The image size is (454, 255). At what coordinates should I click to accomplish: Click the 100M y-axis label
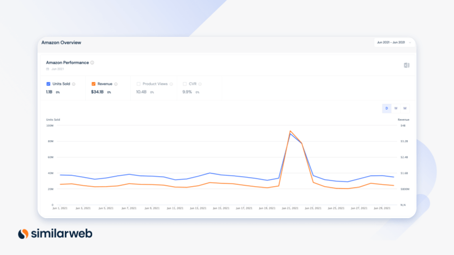point(50,126)
